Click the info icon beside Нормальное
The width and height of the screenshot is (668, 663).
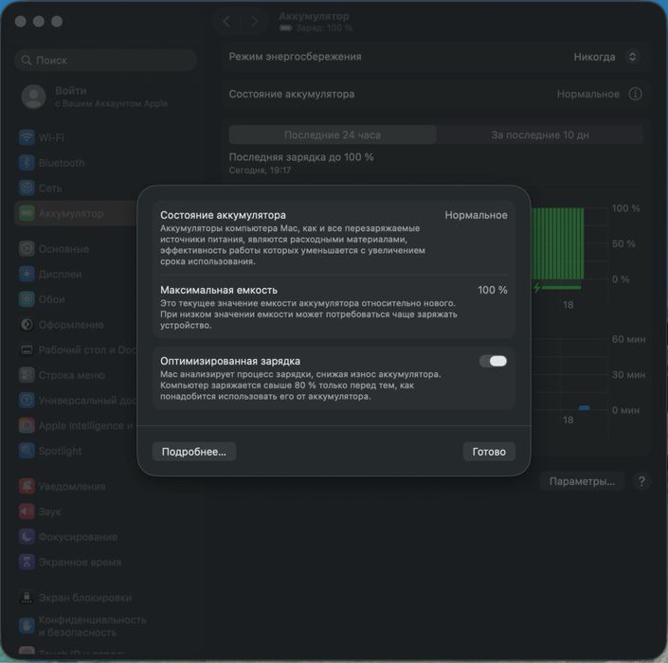pos(635,94)
